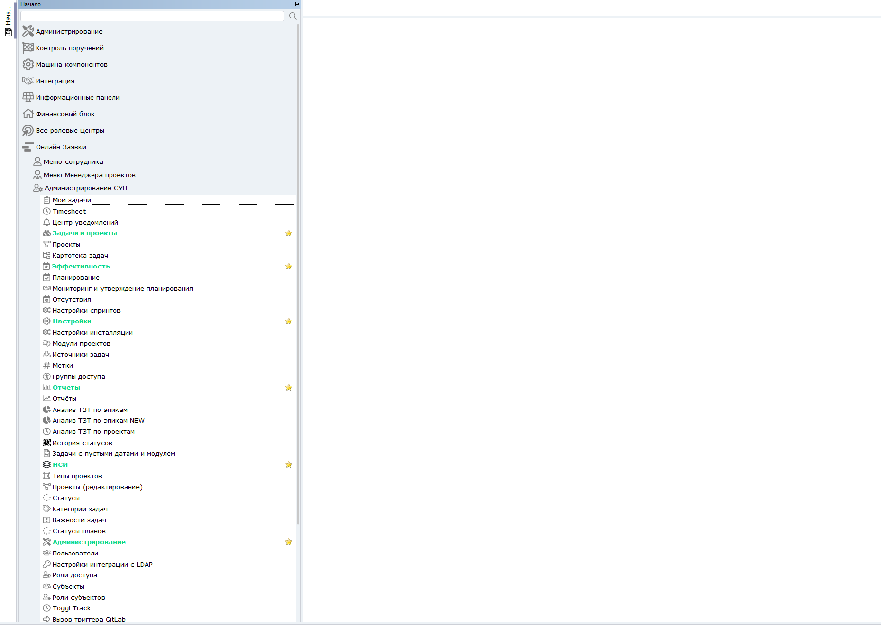Select the Начало vertical side tab
The height and width of the screenshot is (625, 881).
[x=8, y=19]
